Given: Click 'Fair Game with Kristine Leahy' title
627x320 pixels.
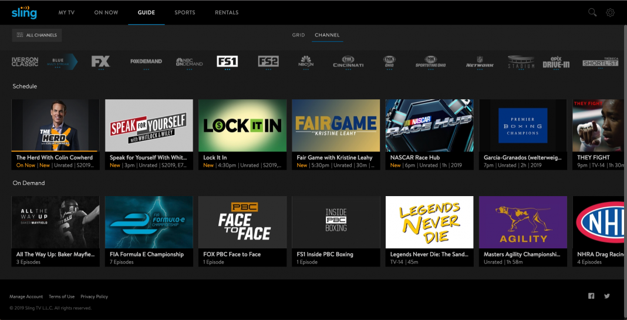Looking at the screenshot, I should click(334, 157).
